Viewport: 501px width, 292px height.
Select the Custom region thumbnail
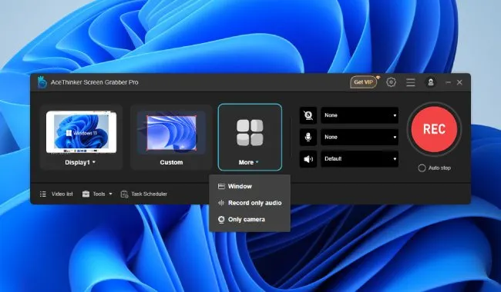[171, 133]
